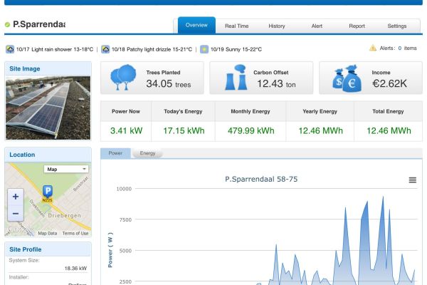Open the Report tab
427x285 pixels.
[x=357, y=26]
